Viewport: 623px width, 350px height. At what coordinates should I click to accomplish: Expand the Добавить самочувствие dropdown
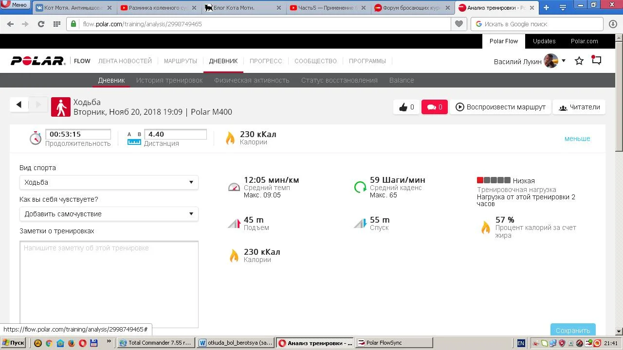coord(109,214)
